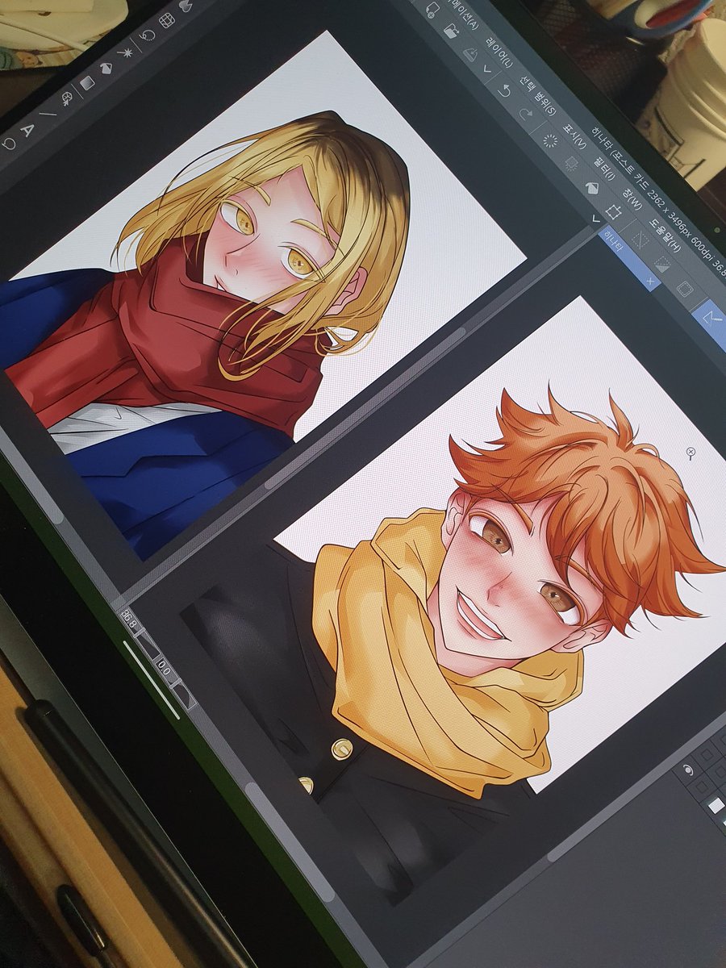Click Clear outside selection dotted-square icon
Screen dimensions: 726x968
(x=570, y=164)
